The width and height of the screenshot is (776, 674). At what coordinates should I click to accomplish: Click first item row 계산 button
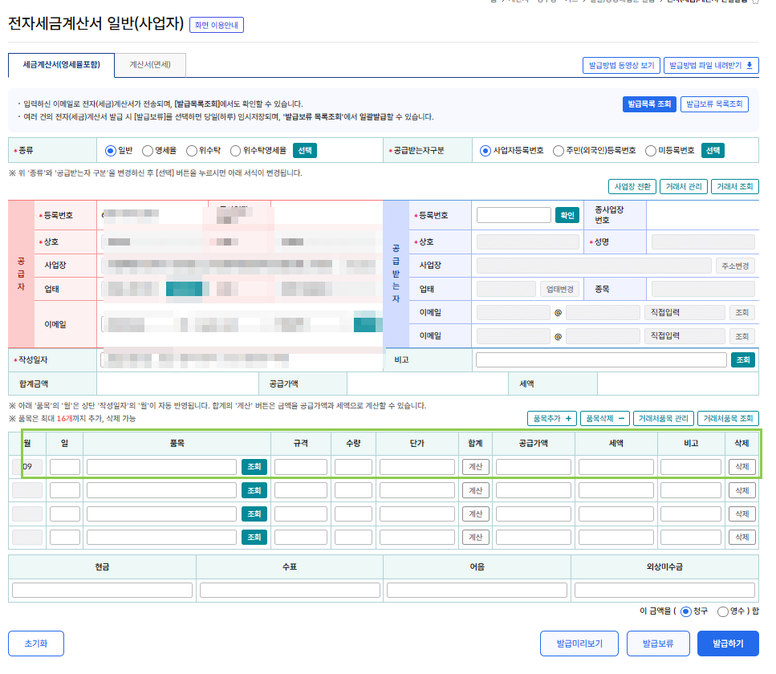(x=476, y=467)
